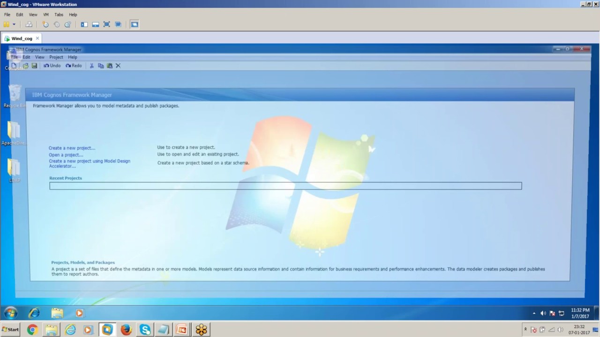
Task: Open Windows Media Player on guest taskbar
Action: click(x=79, y=313)
